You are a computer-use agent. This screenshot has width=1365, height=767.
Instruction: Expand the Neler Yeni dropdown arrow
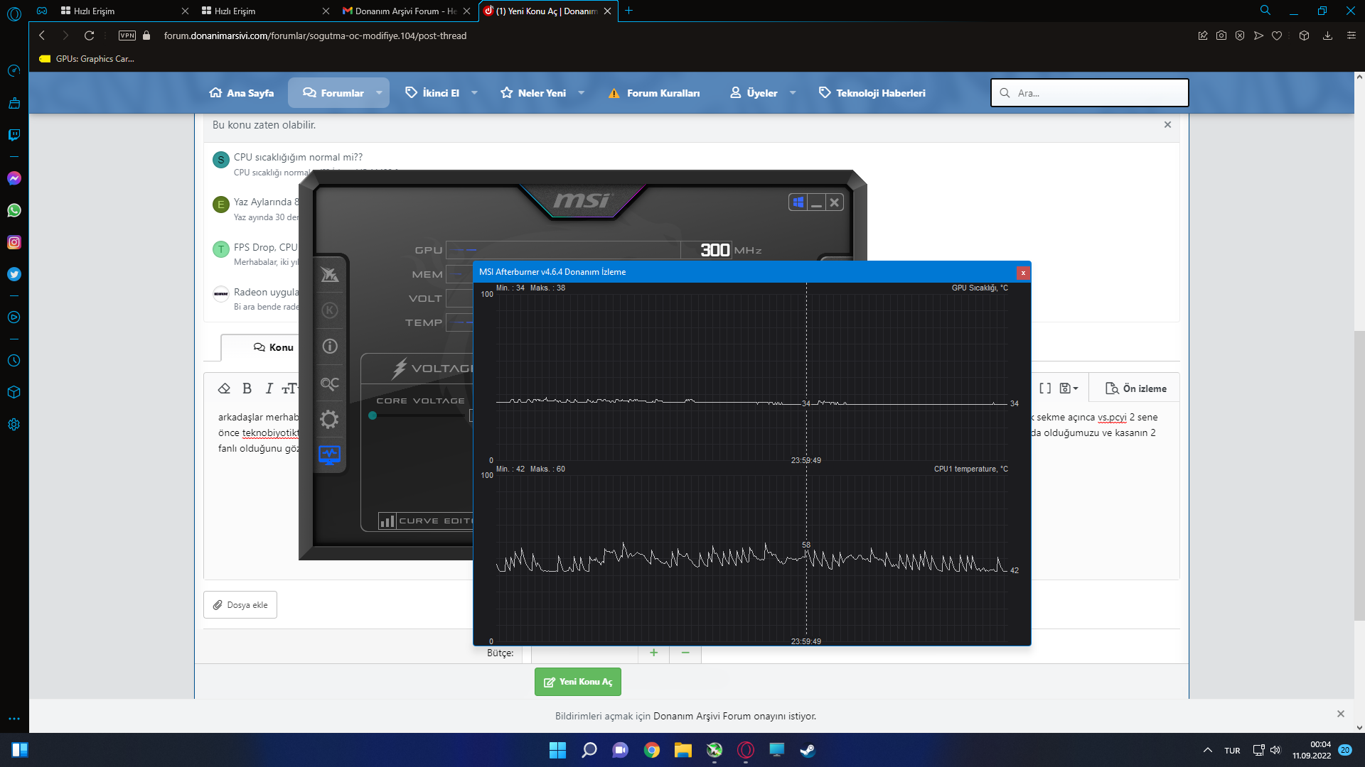pyautogui.click(x=581, y=93)
